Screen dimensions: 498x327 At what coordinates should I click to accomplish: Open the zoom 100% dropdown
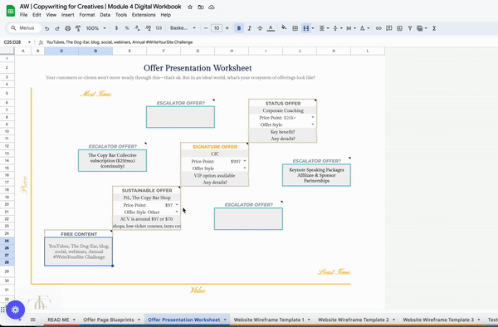tap(95, 28)
